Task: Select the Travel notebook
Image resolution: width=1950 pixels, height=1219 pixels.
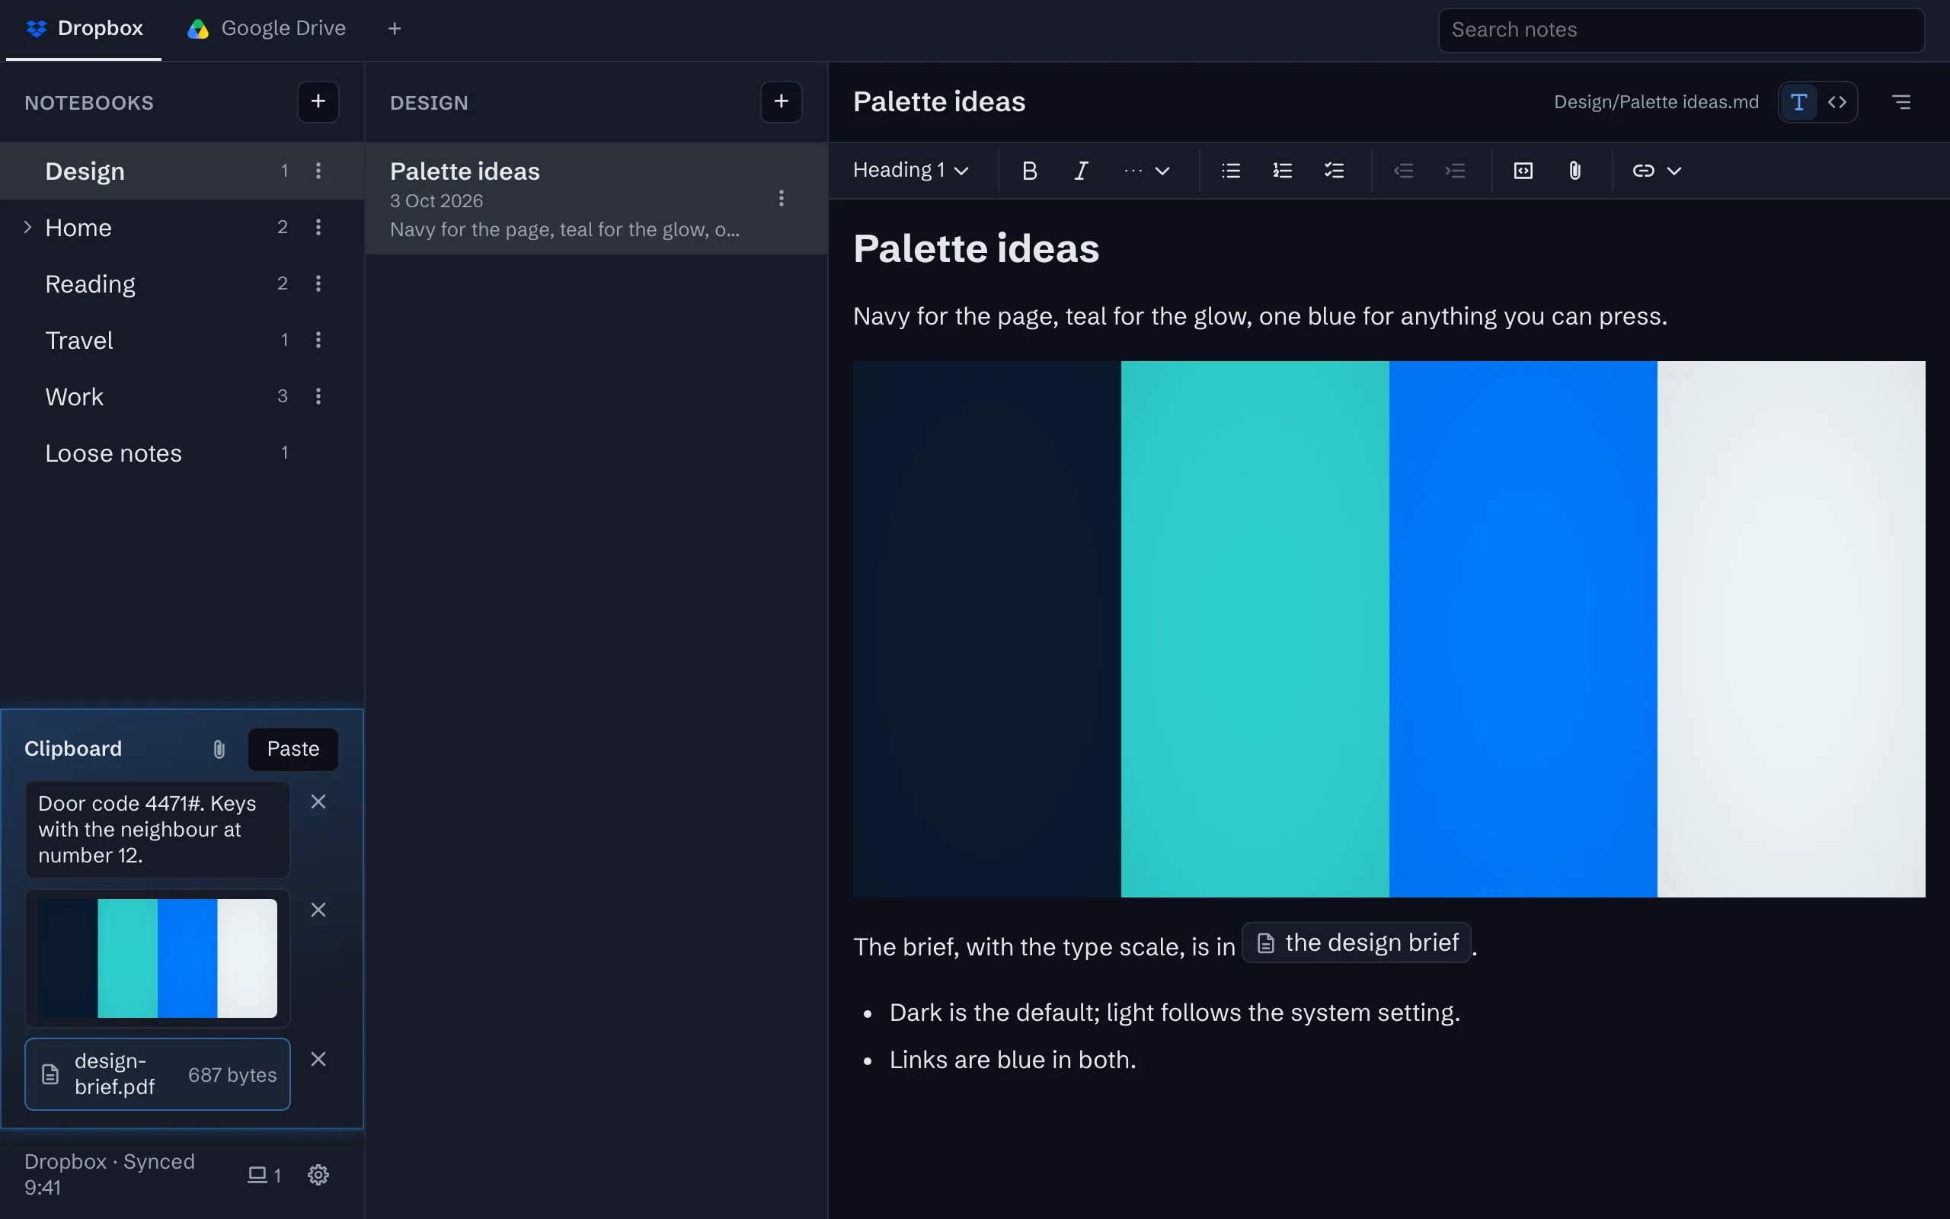Action: pyautogui.click(x=182, y=341)
